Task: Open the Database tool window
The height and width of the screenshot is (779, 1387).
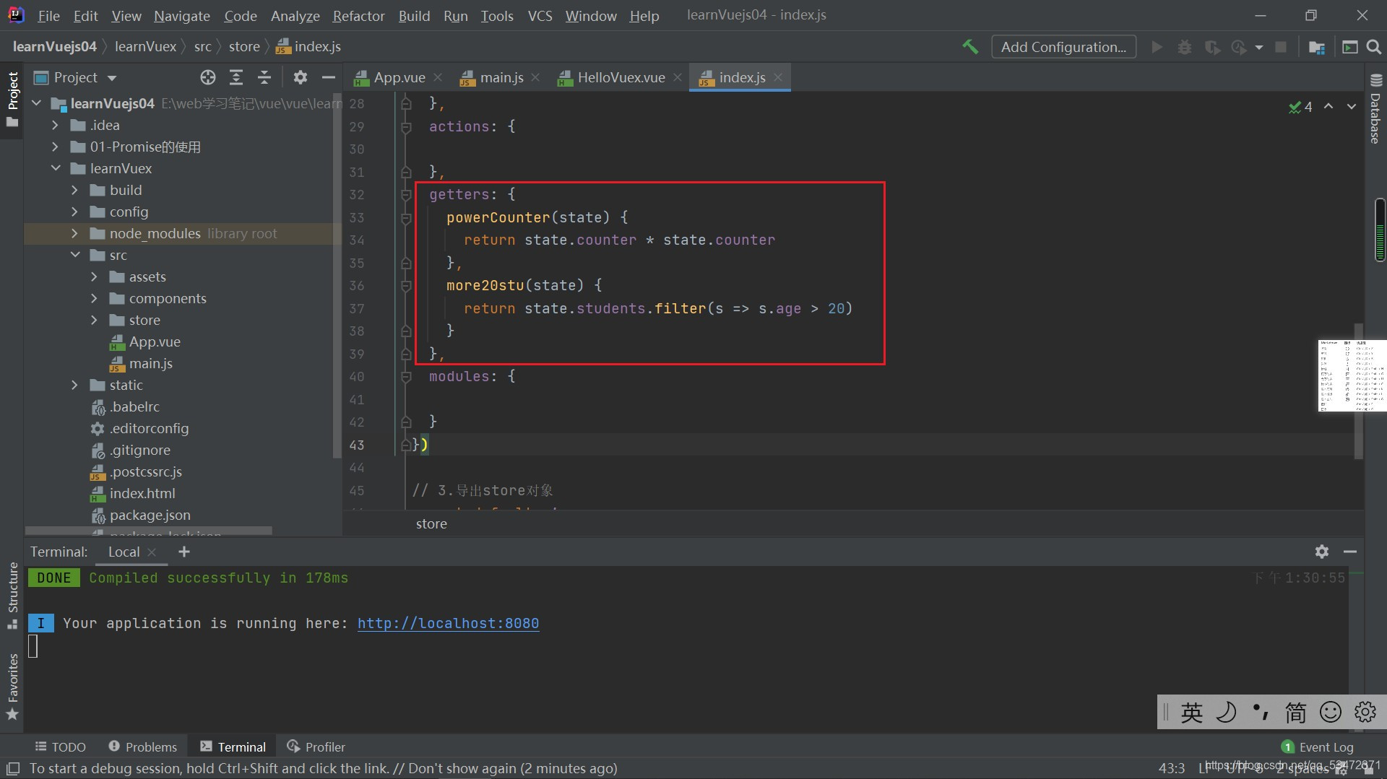Action: pyautogui.click(x=1375, y=108)
